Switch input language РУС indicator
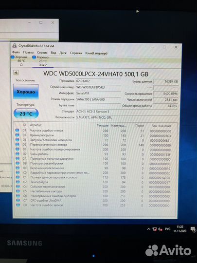The width and height of the screenshot is (197, 263). pyautogui.click(x=167, y=229)
